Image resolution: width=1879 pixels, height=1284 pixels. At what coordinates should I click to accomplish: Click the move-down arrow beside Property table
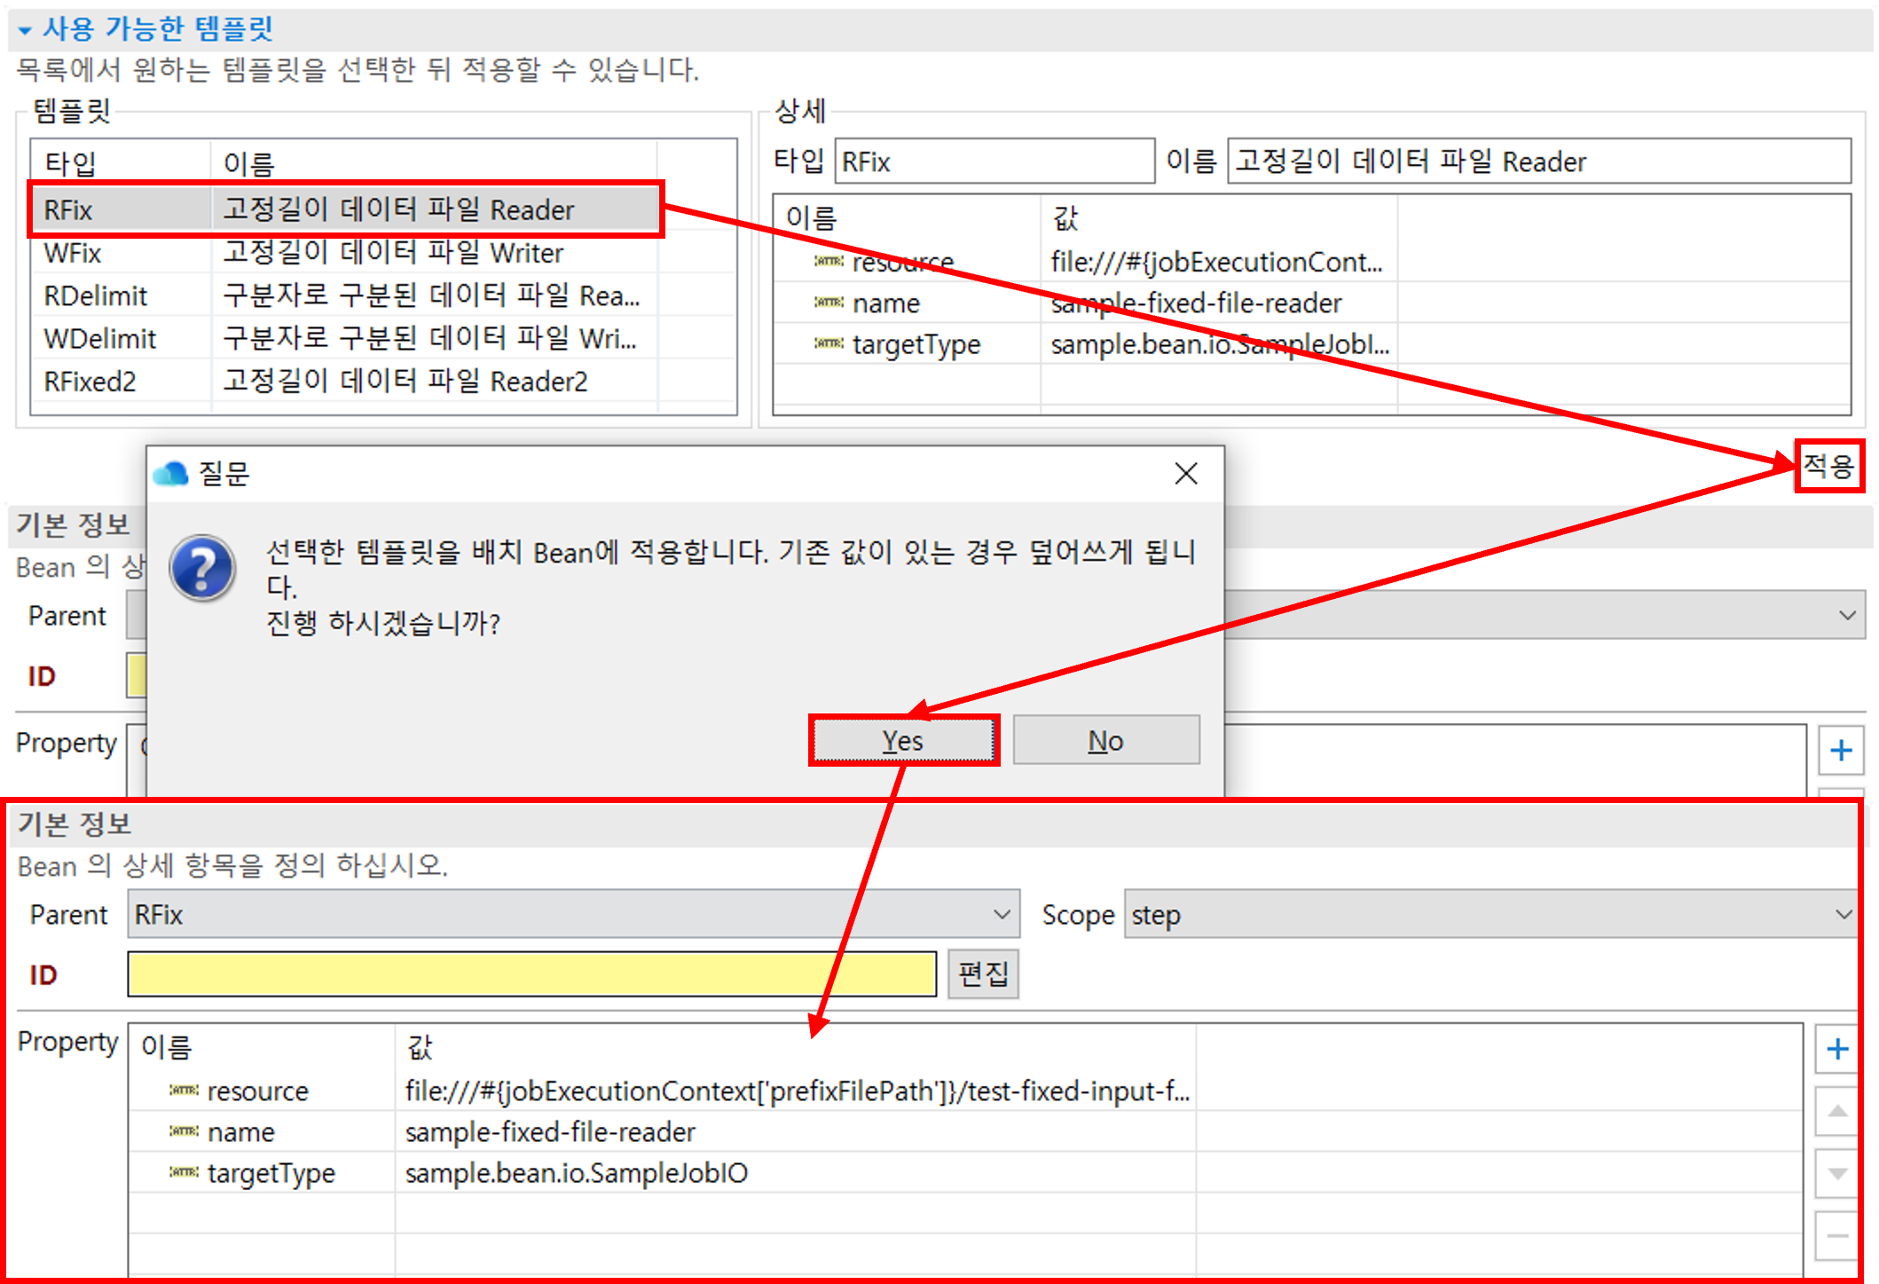pyautogui.click(x=1837, y=1173)
